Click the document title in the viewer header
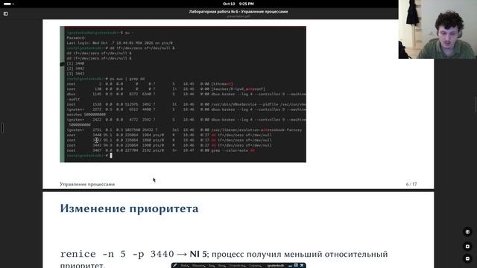Viewport: 477px width, 268px height. [x=238, y=12]
